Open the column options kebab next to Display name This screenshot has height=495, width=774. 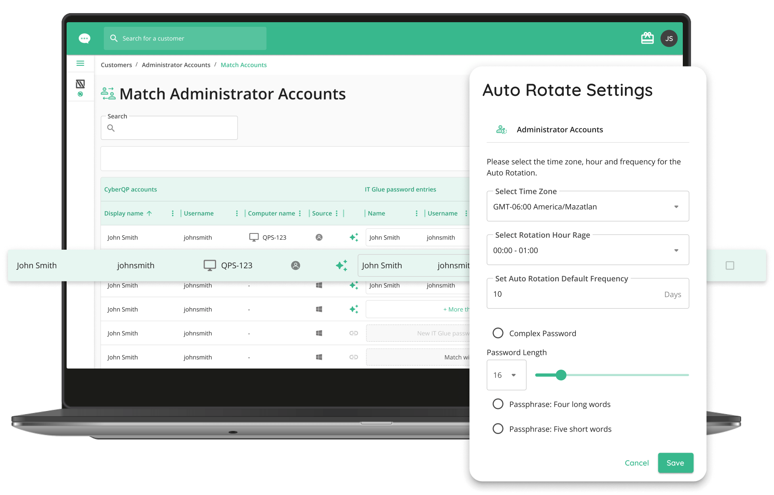pos(172,213)
